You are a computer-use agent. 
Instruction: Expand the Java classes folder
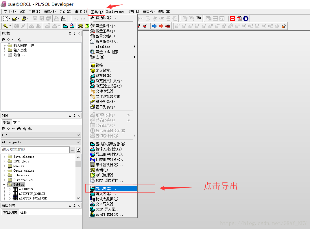click(x=4, y=157)
